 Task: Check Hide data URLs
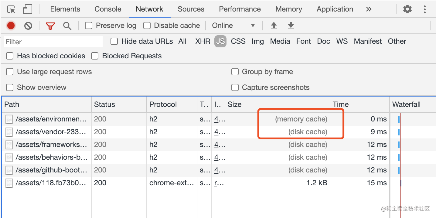click(114, 41)
